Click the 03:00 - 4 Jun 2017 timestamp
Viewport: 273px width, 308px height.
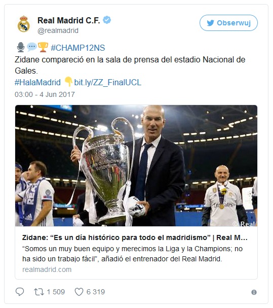tap(45, 94)
